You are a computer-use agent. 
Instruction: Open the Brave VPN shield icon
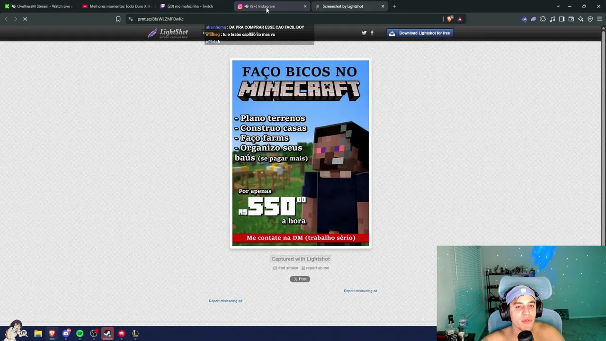tap(590, 19)
